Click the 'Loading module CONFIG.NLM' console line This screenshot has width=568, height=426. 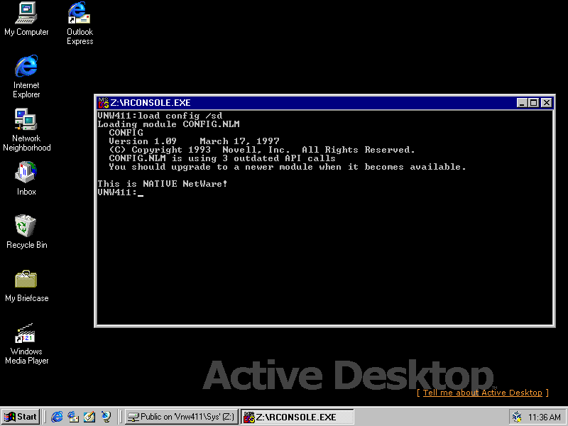(168, 124)
